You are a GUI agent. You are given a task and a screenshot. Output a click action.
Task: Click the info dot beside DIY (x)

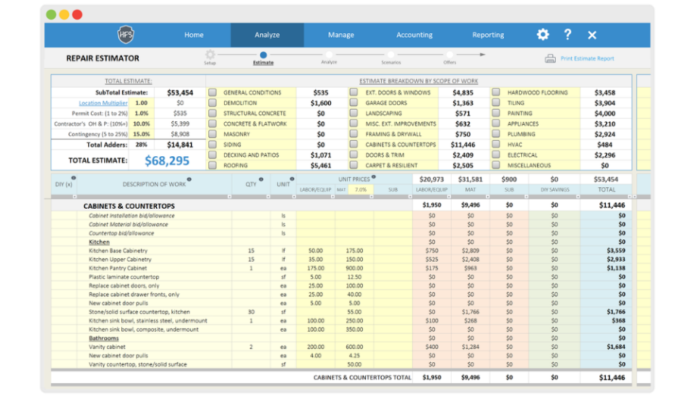(x=74, y=178)
